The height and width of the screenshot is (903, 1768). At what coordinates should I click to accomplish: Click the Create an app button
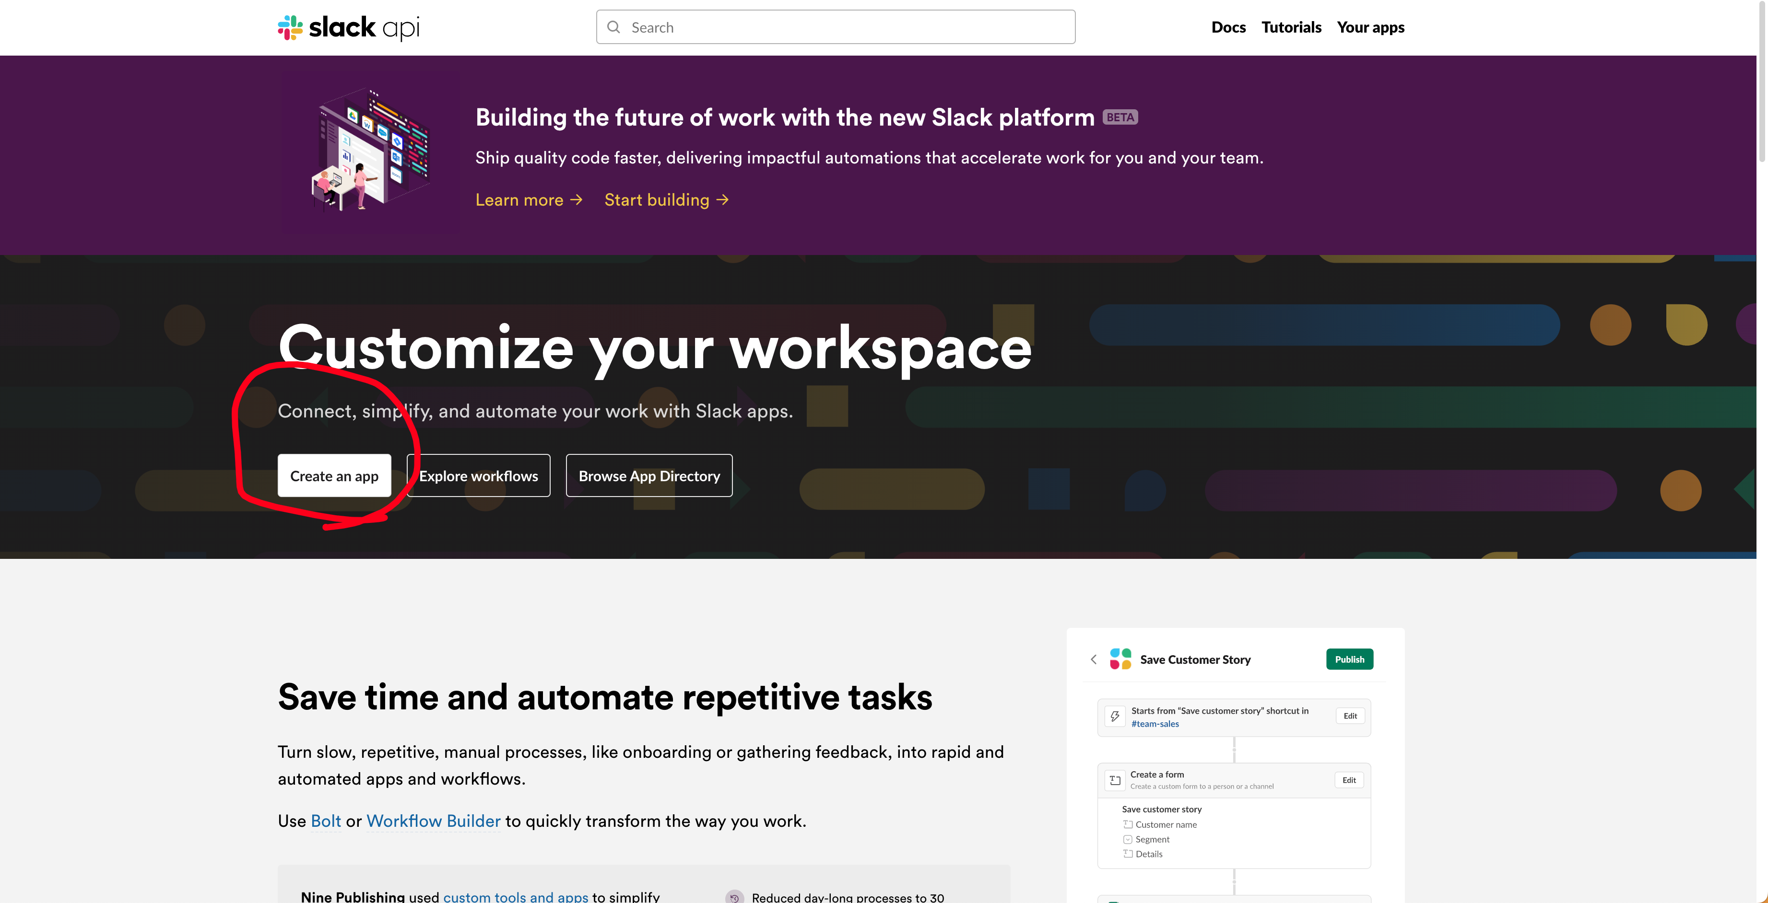point(334,475)
